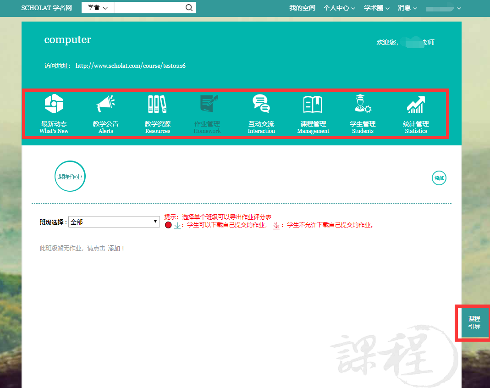Open the Students management icon
The height and width of the screenshot is (388, 490).
click(x=363, y=104)
